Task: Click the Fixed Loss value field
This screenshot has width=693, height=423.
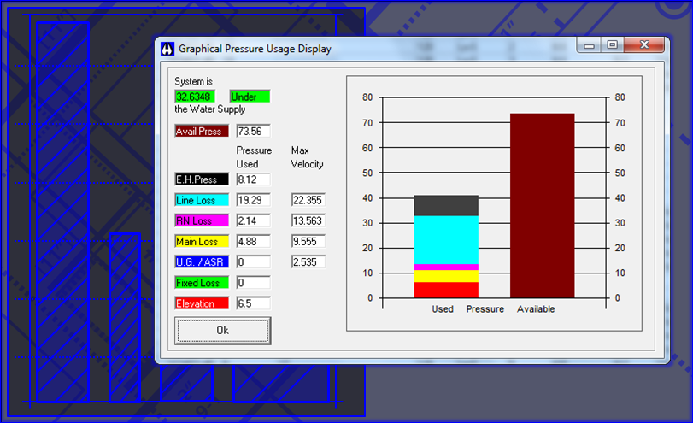Action: 253,283
